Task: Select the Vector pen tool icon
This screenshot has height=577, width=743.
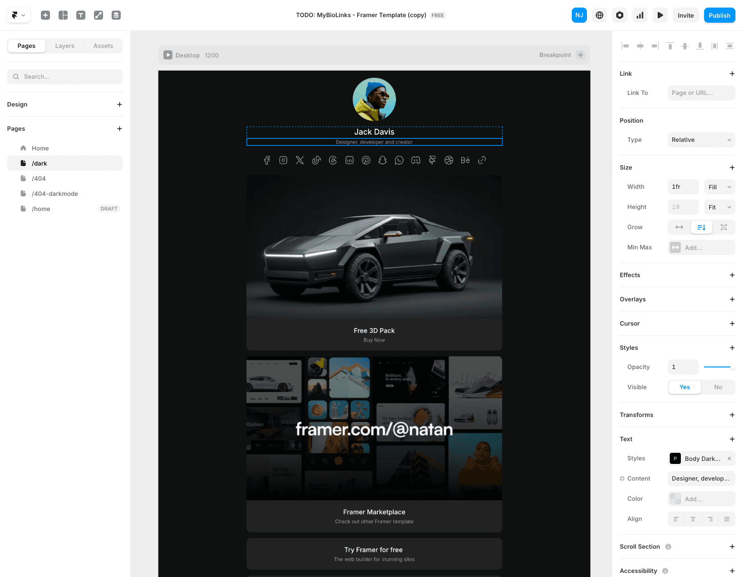Action: [x=98, y=15]
